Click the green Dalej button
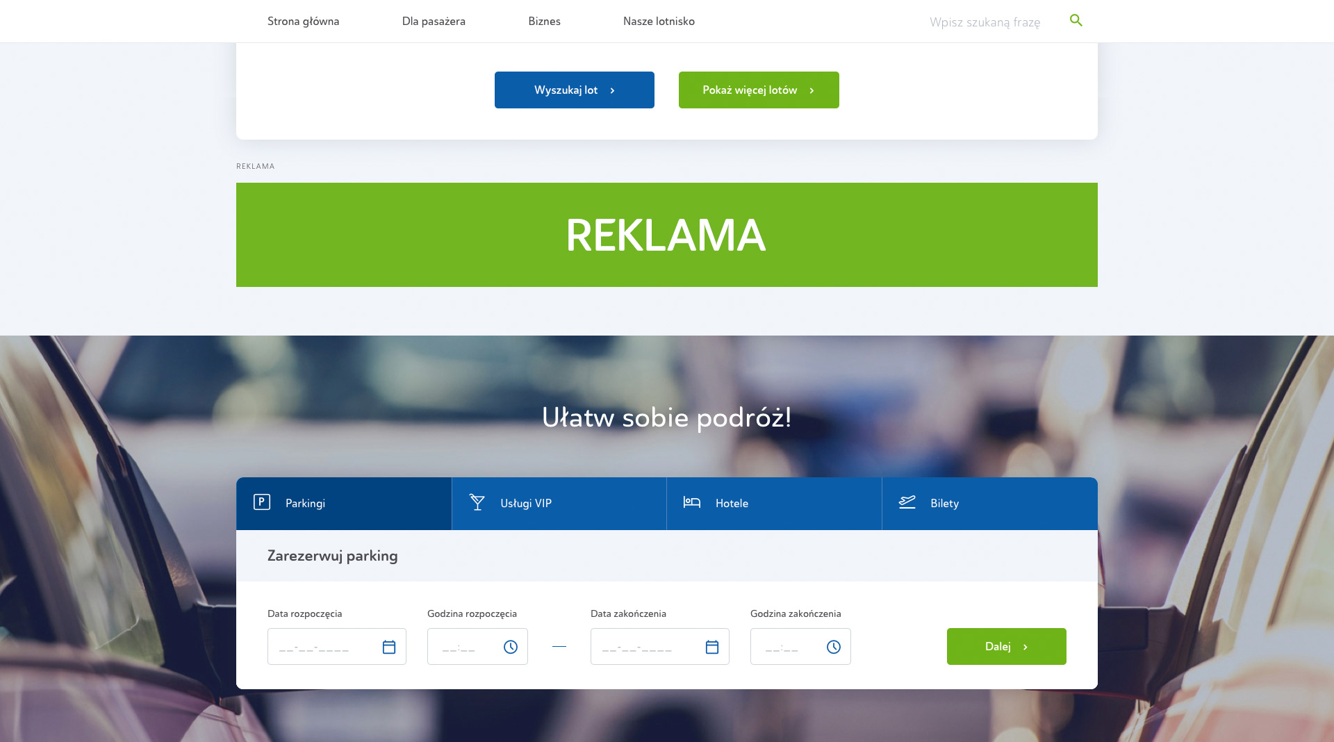The height and width of the screenshot is (742, 1334). [1006, 646]
